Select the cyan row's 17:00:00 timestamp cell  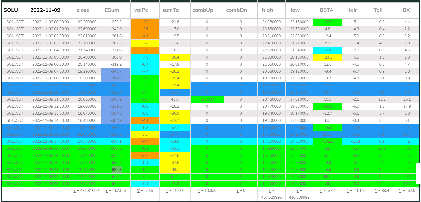(51, 141)
